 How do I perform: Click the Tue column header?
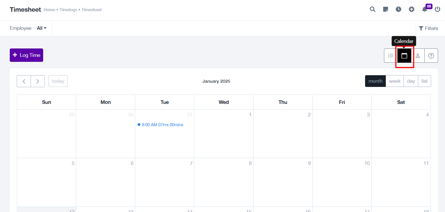(165, 102)
